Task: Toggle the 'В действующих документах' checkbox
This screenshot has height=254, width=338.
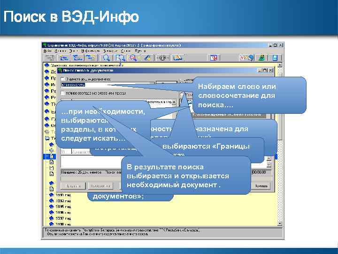Action: pos(63,79)
